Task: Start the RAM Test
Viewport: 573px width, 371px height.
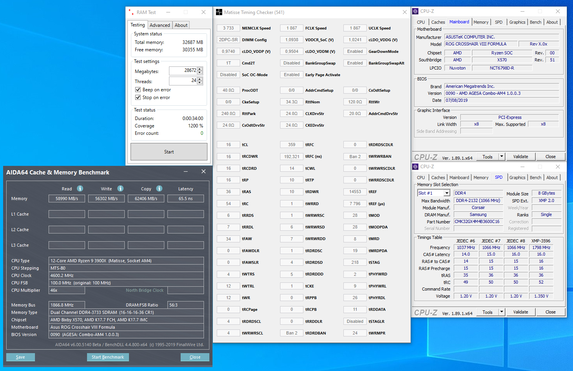Action: pos(169,152)
